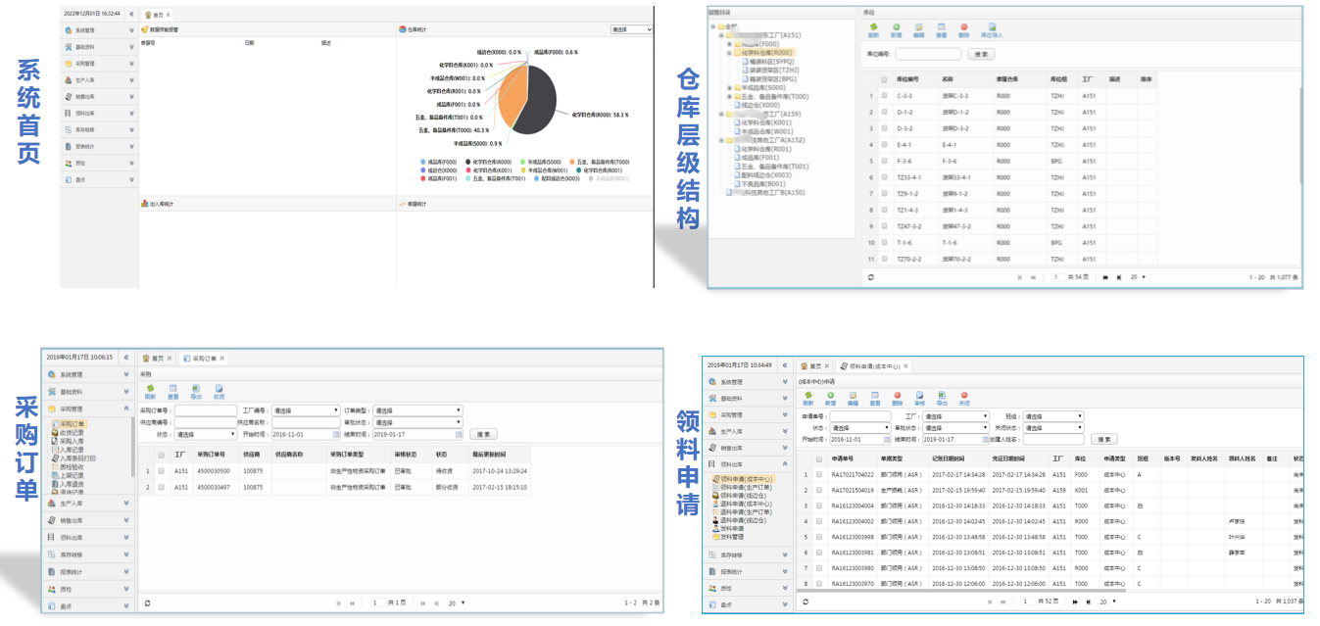Select 领料申请(成本中心) tab
Screen dimensions: 1320x626
tap(874, 365)
